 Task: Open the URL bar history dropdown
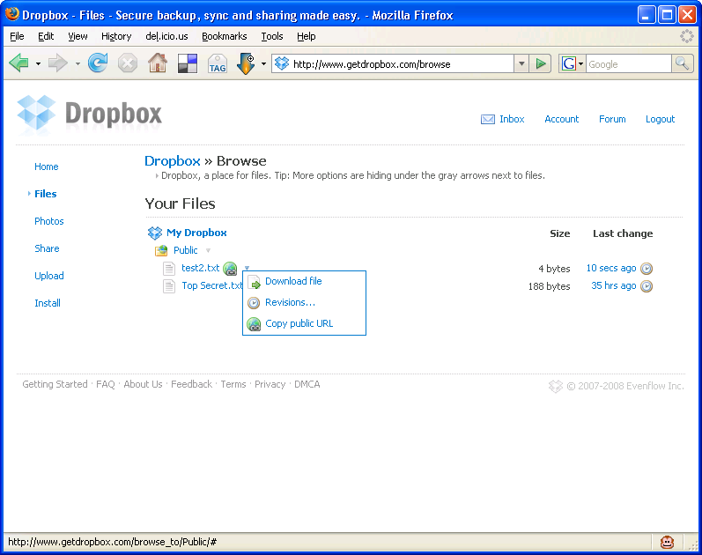(521, 63)
